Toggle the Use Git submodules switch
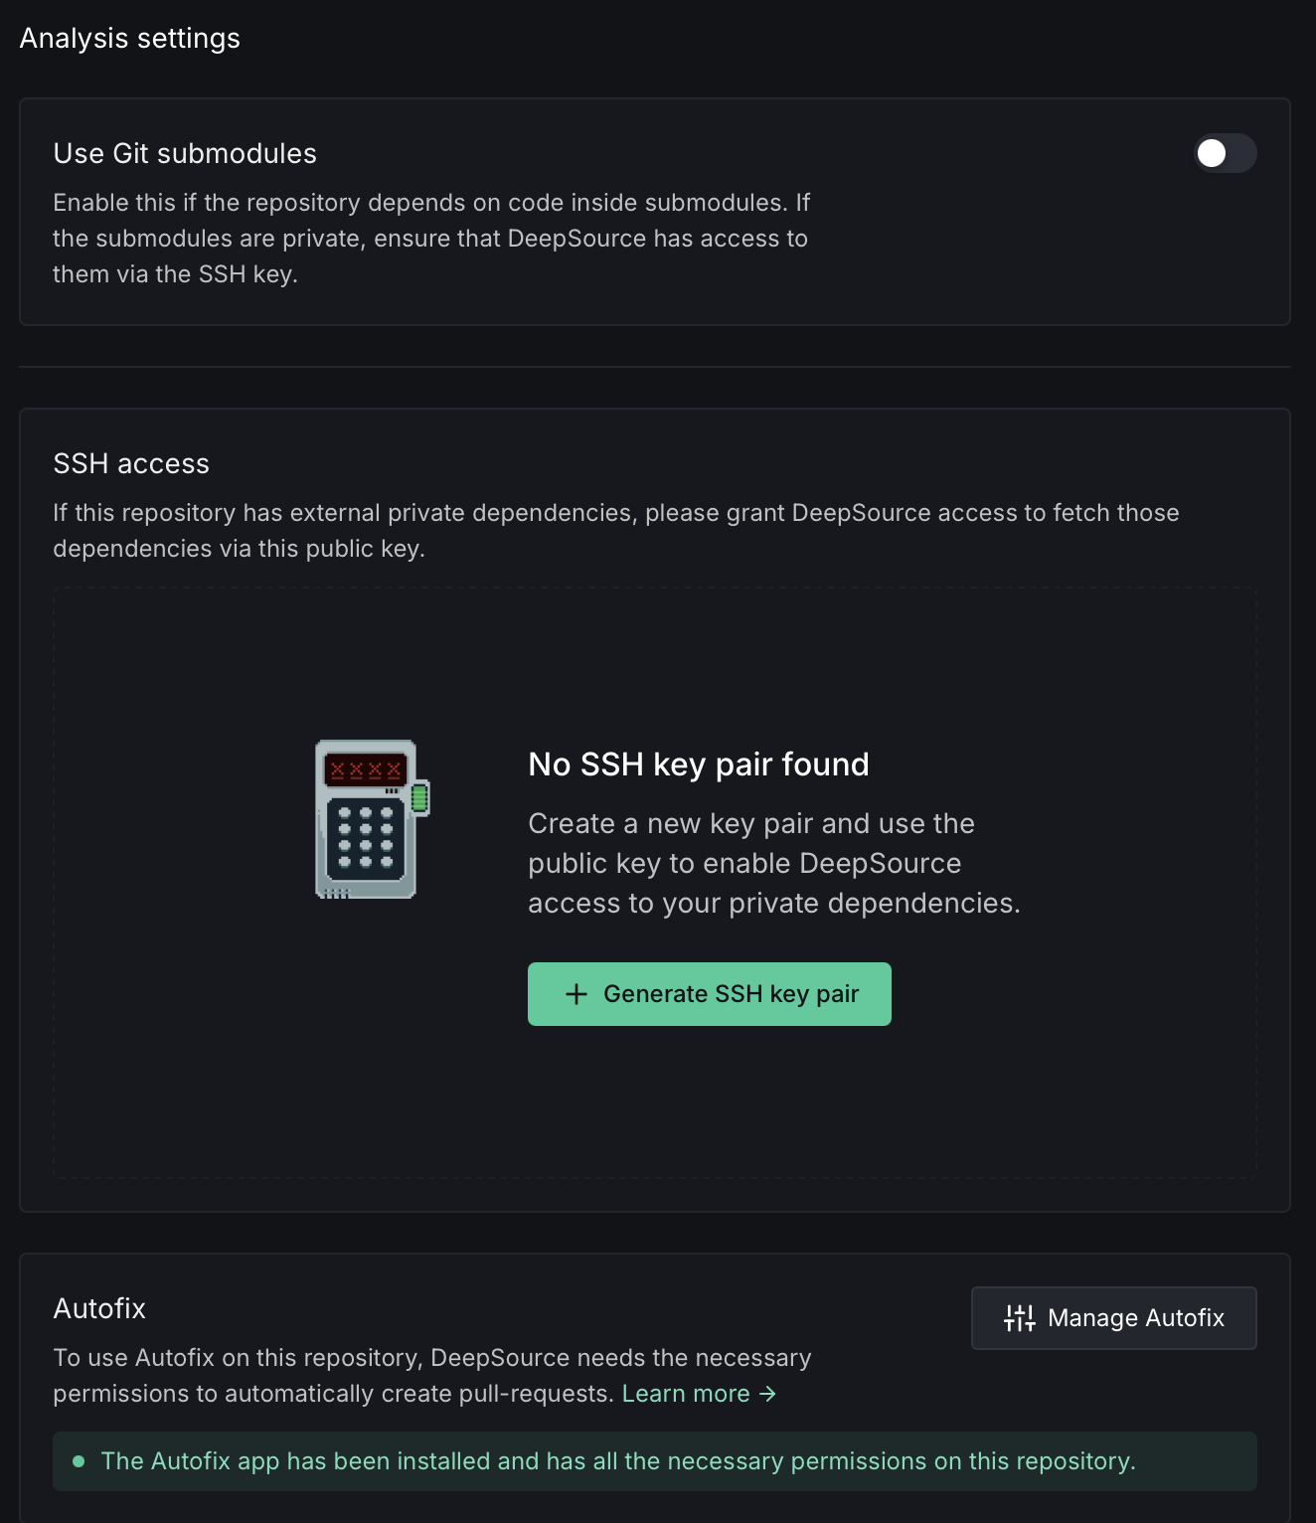 (1225, 153)
